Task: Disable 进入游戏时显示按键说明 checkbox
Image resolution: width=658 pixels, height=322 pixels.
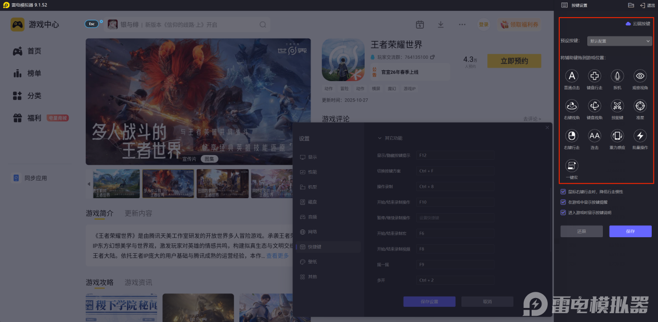Action: pyautogui.click(x=563, y=212)
